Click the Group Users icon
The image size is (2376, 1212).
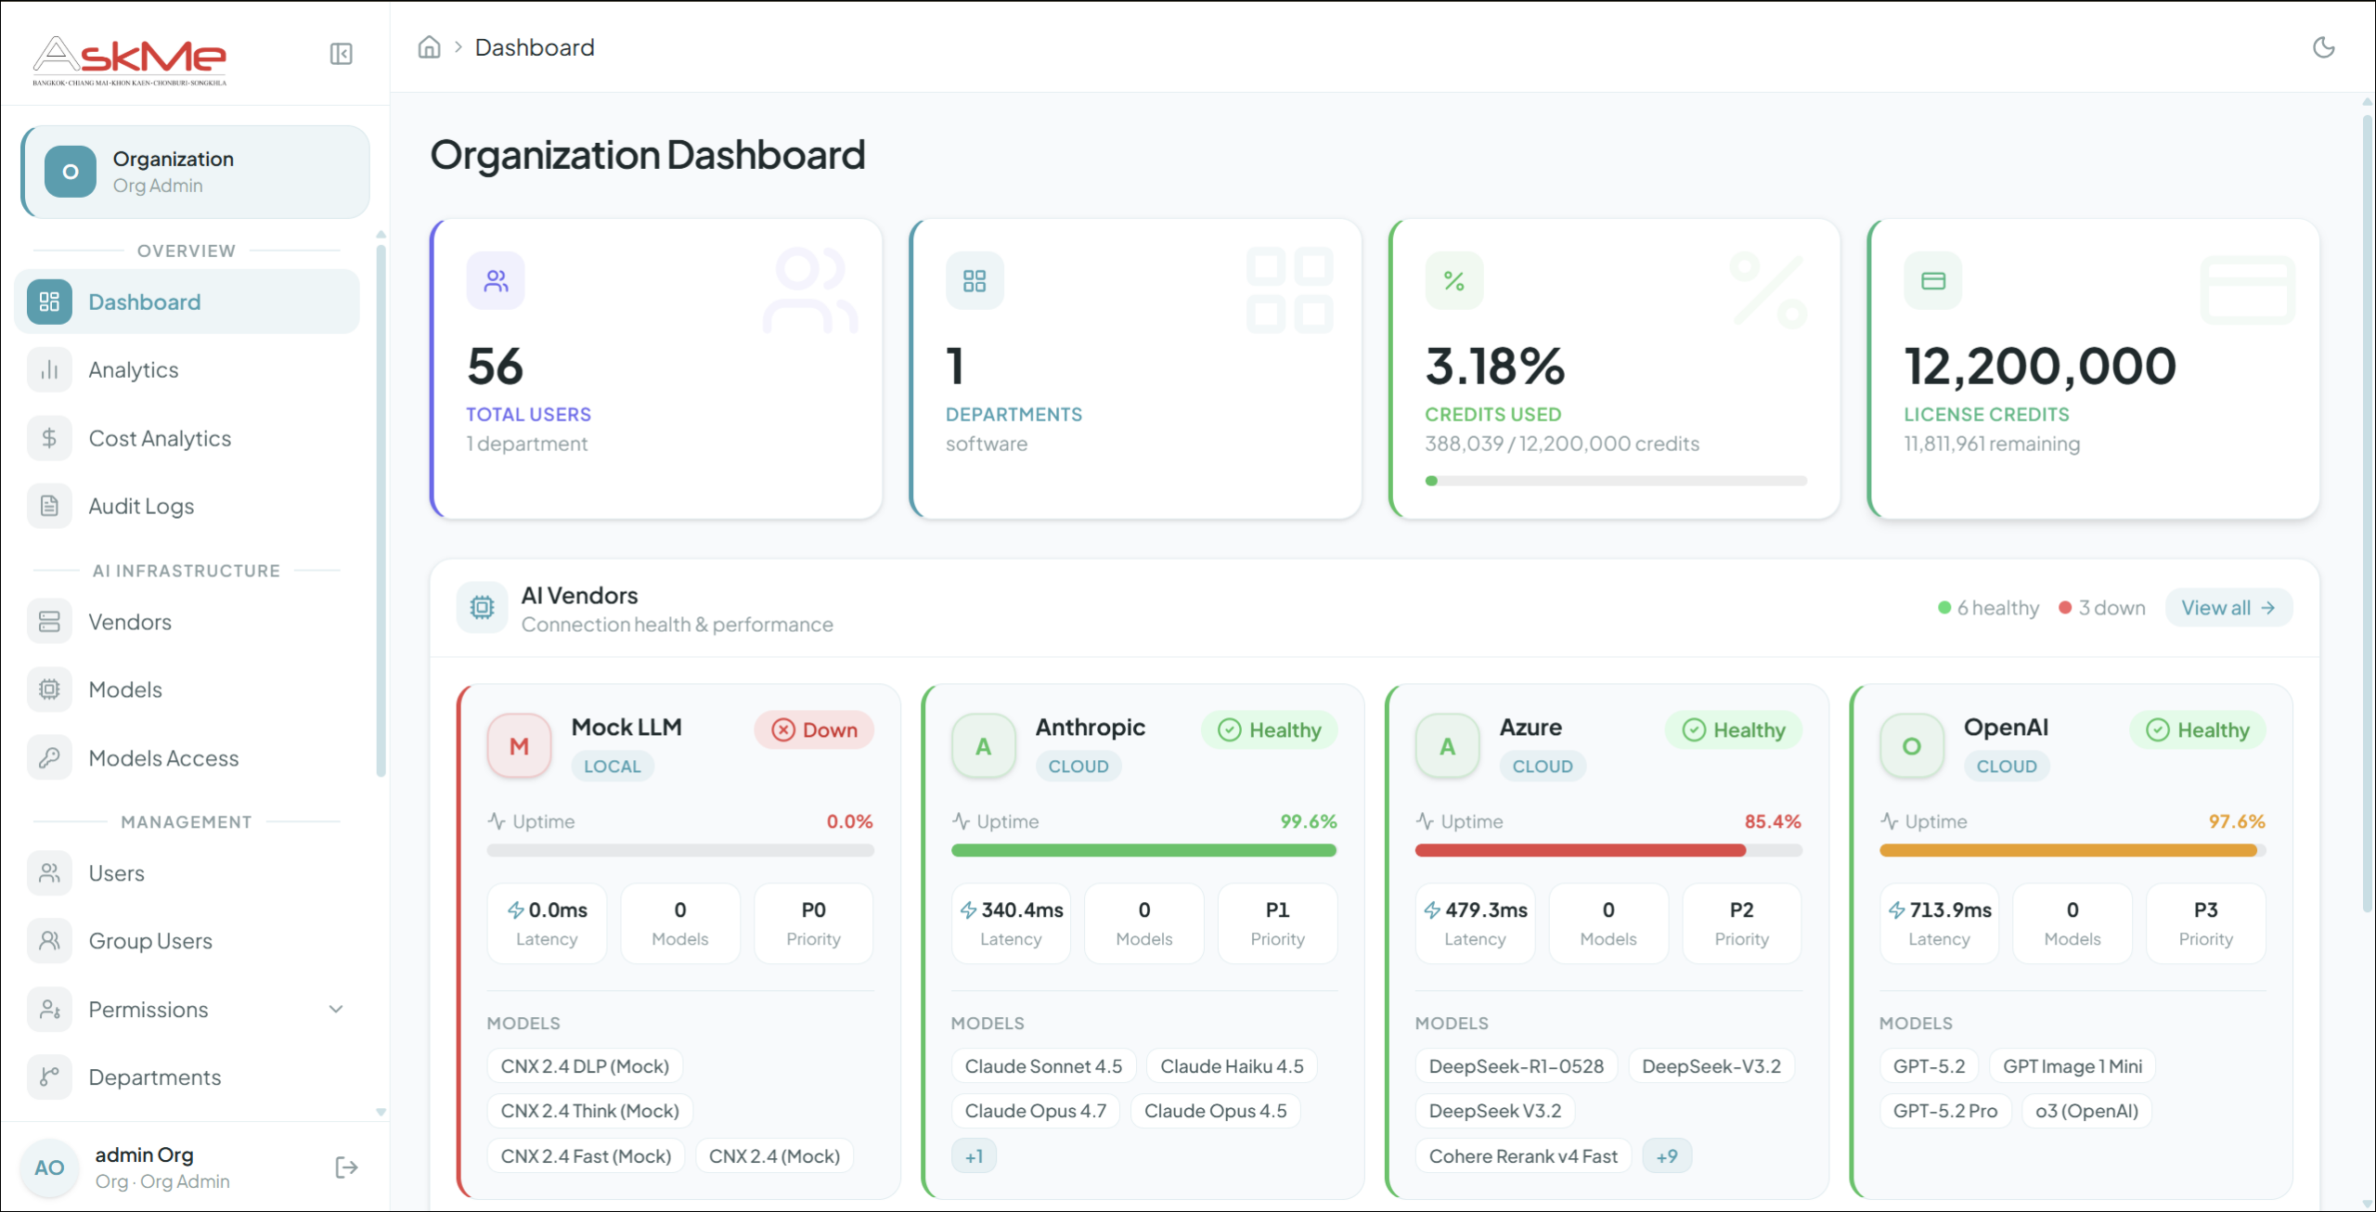click(49, 941)
